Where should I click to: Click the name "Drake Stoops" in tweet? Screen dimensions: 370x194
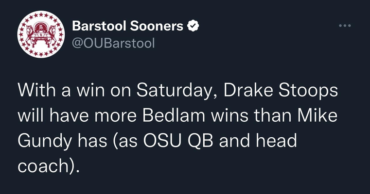[x=281, y=91]
